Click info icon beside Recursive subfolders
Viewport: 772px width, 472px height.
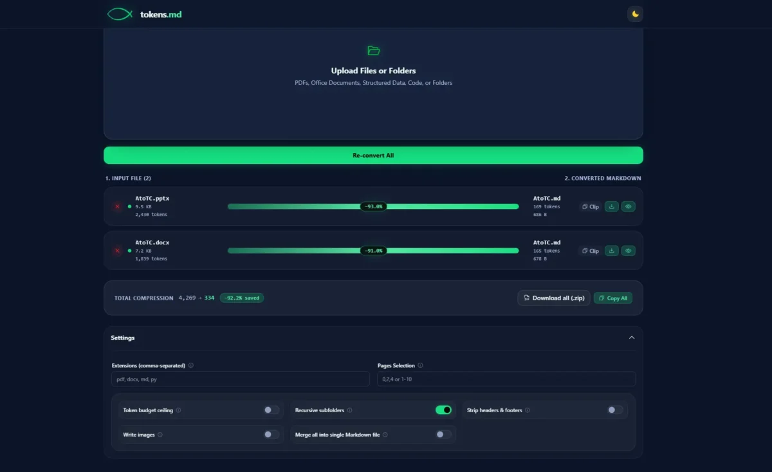[350, 410]
